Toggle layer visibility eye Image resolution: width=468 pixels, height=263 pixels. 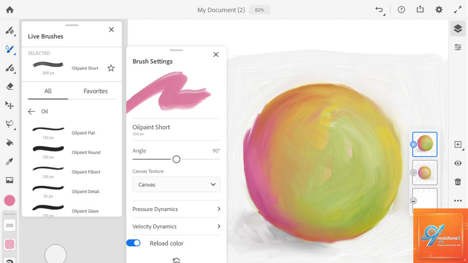pyautogui.click(x=458, y=163)
